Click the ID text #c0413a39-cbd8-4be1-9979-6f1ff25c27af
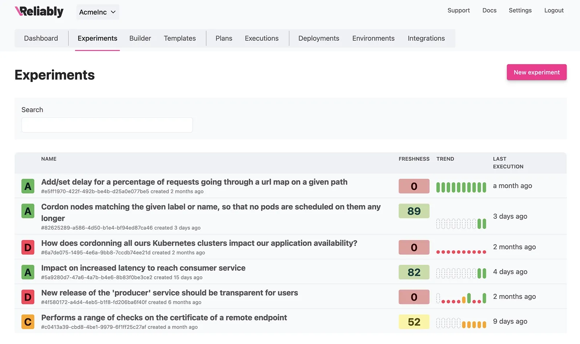Viewport: 580px width, 344px height. (x=94, y=327)
